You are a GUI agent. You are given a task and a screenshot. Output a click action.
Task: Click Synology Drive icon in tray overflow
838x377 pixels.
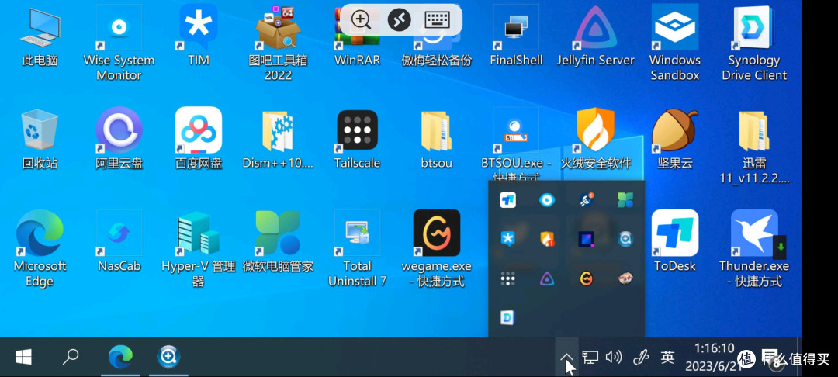click(507, 318)
